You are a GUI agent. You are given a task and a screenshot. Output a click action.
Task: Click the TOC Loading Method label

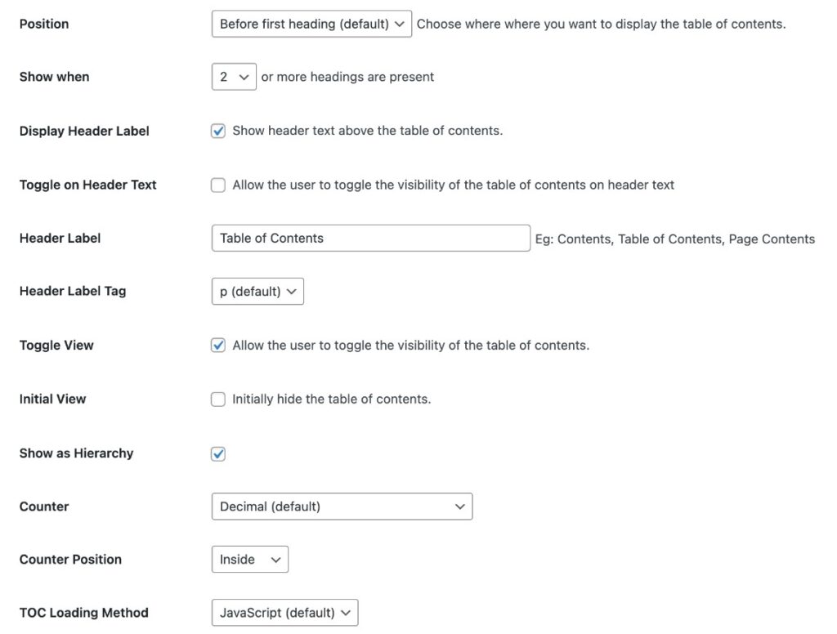(84, 612)
